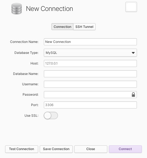Focus the Connection Name text field
147x158 pixels.
tap(90, 42)
